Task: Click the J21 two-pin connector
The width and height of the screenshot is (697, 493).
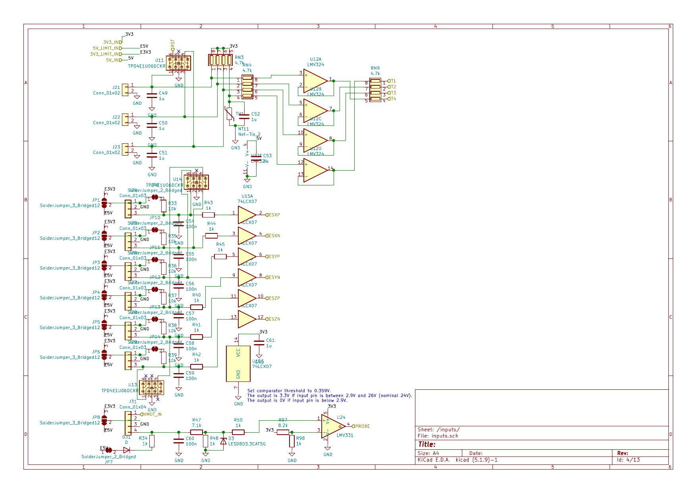Action: point(125,90)
